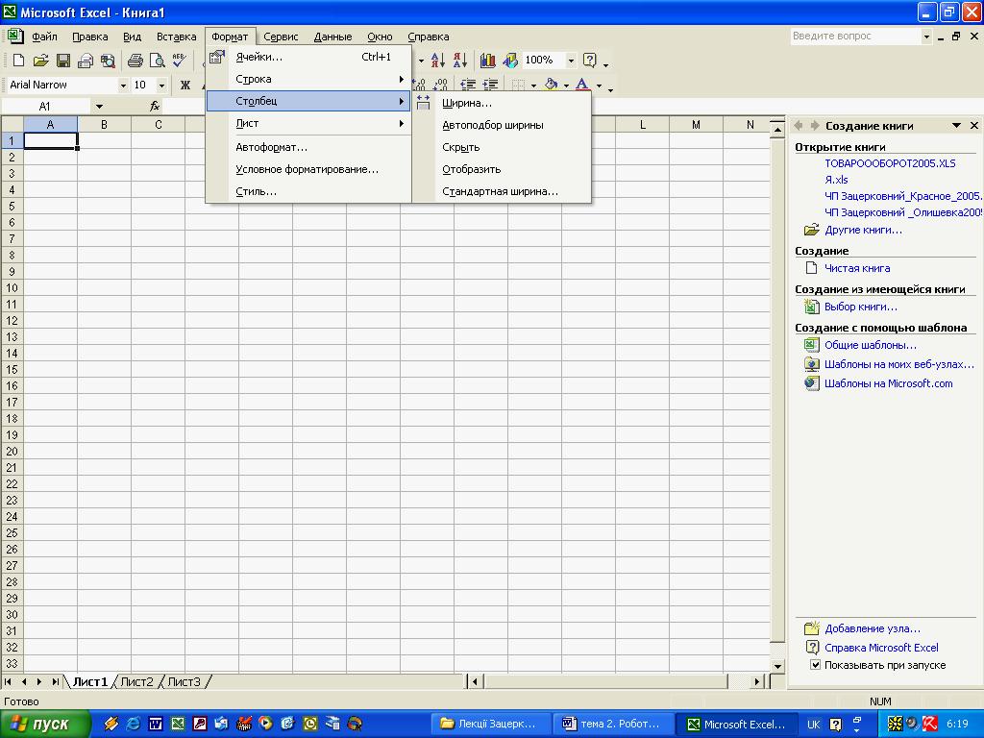Go back in the task pane
This screenshot has width=984, height=738.
click(799, 126)
